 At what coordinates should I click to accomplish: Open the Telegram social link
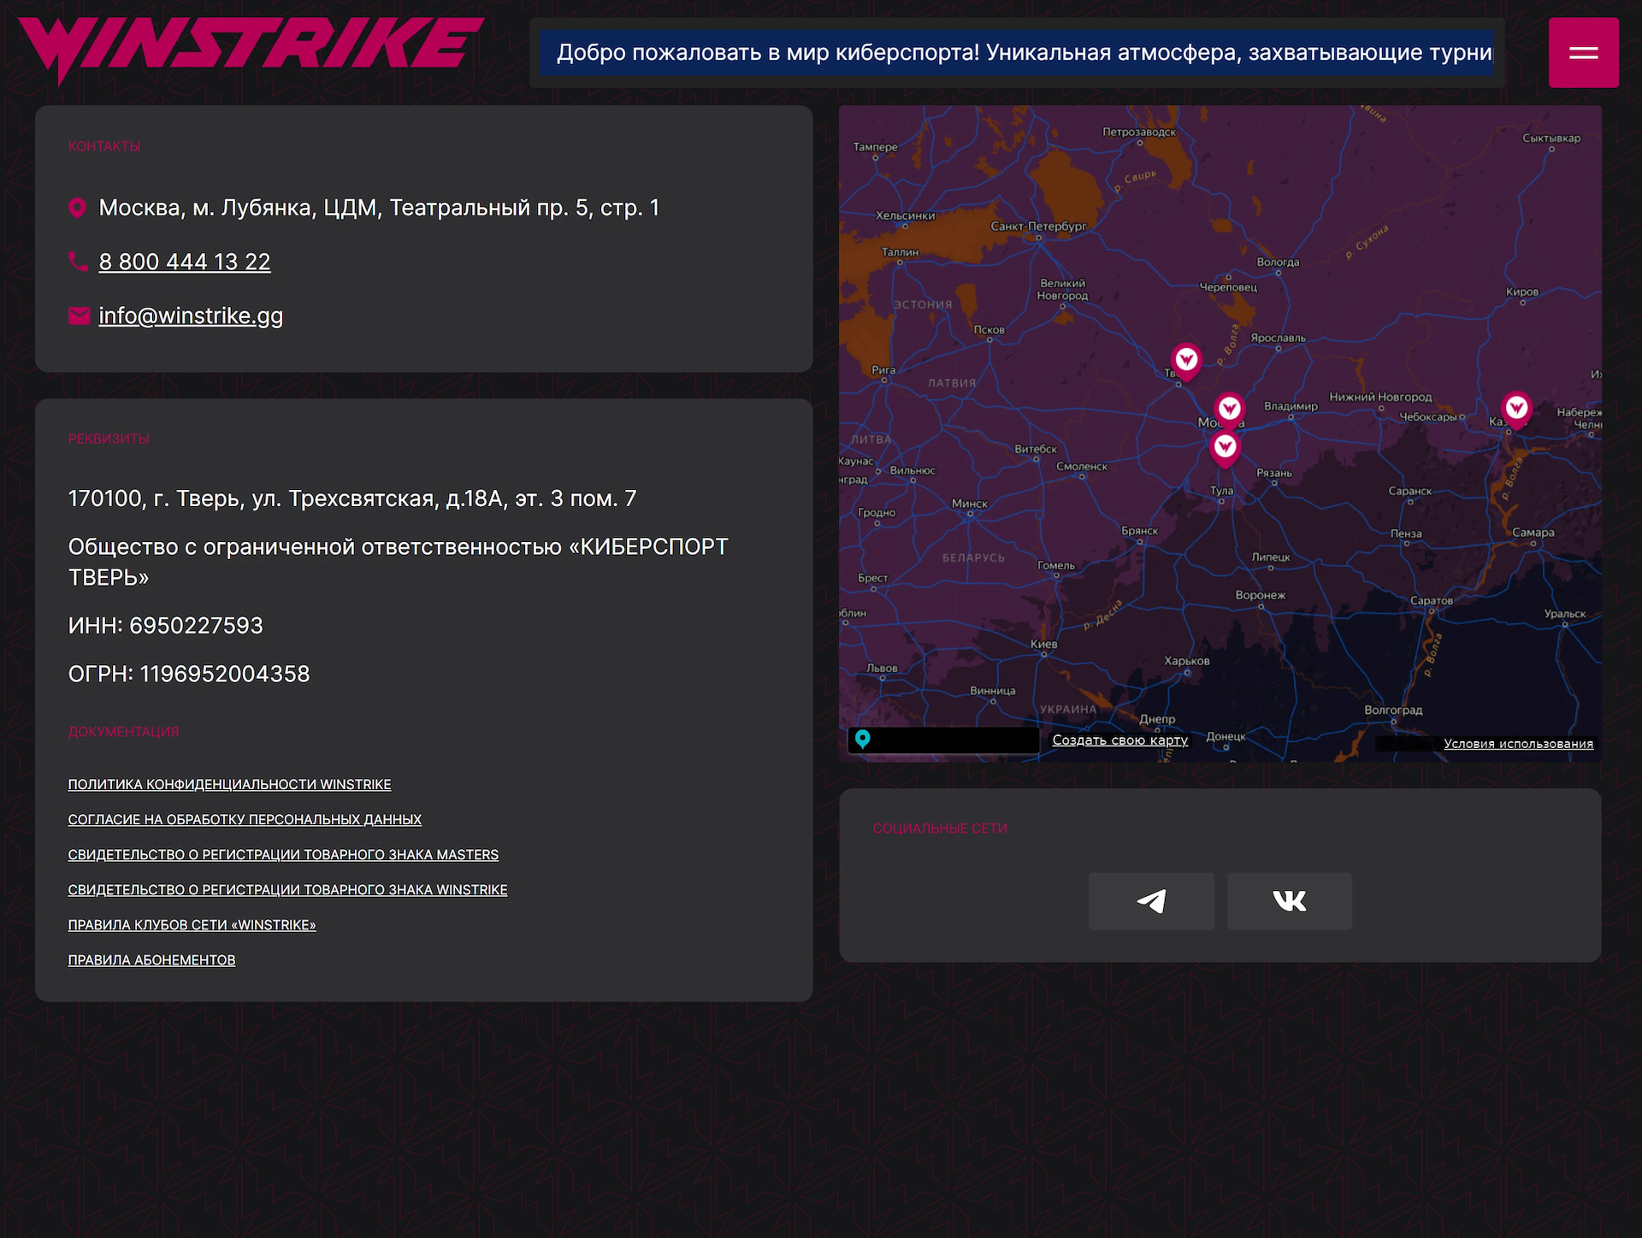pos(1151,901)
